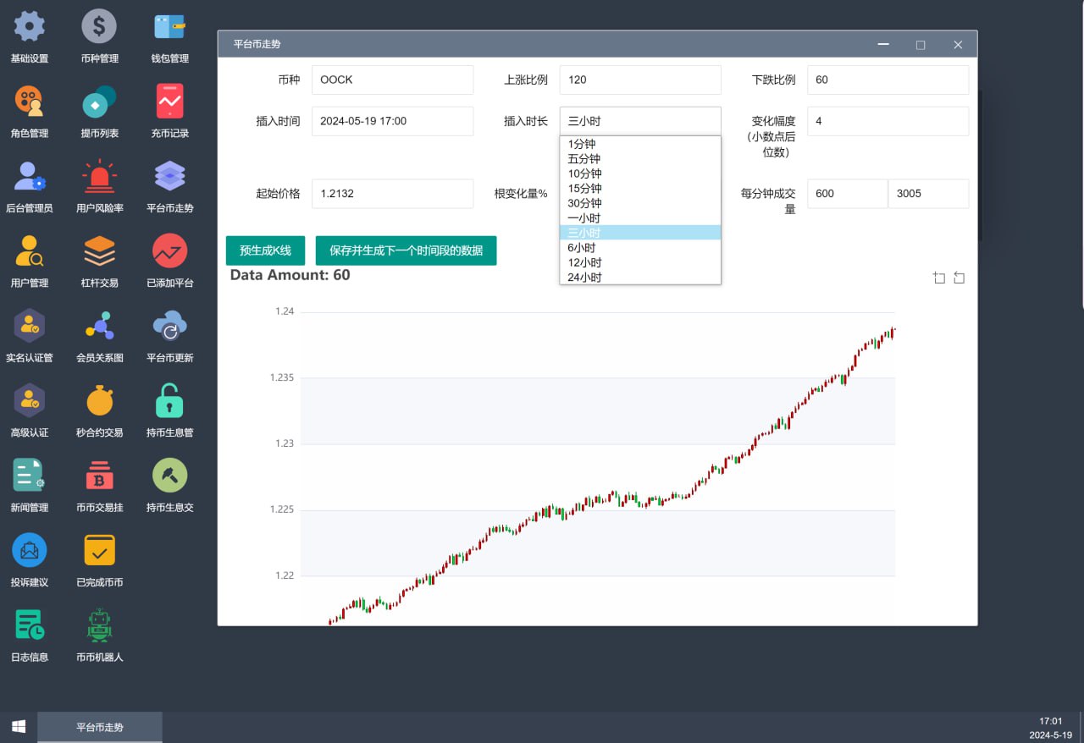Open the 基础设置 gear desktop icon
Screen dimensions: 1084x743
(x=30, y=26)
